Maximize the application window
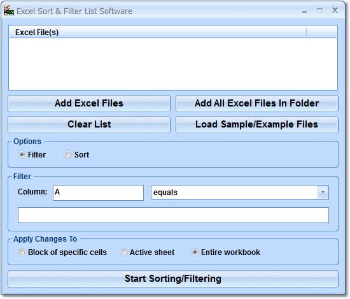The height and width of the screenshot is (299, 350). pos(319,10)
